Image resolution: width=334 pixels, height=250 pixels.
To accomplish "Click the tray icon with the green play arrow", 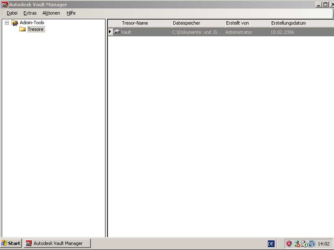I will 304,244.
